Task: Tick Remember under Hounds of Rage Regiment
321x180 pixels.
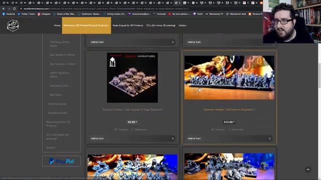Action: pos(139,129)
